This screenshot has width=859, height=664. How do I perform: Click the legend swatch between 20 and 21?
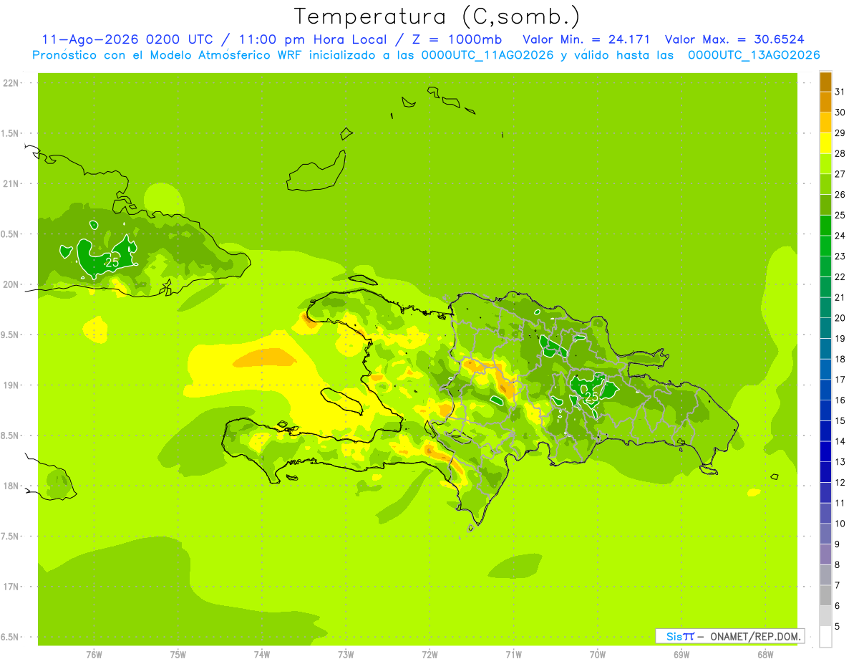point(825,308)
